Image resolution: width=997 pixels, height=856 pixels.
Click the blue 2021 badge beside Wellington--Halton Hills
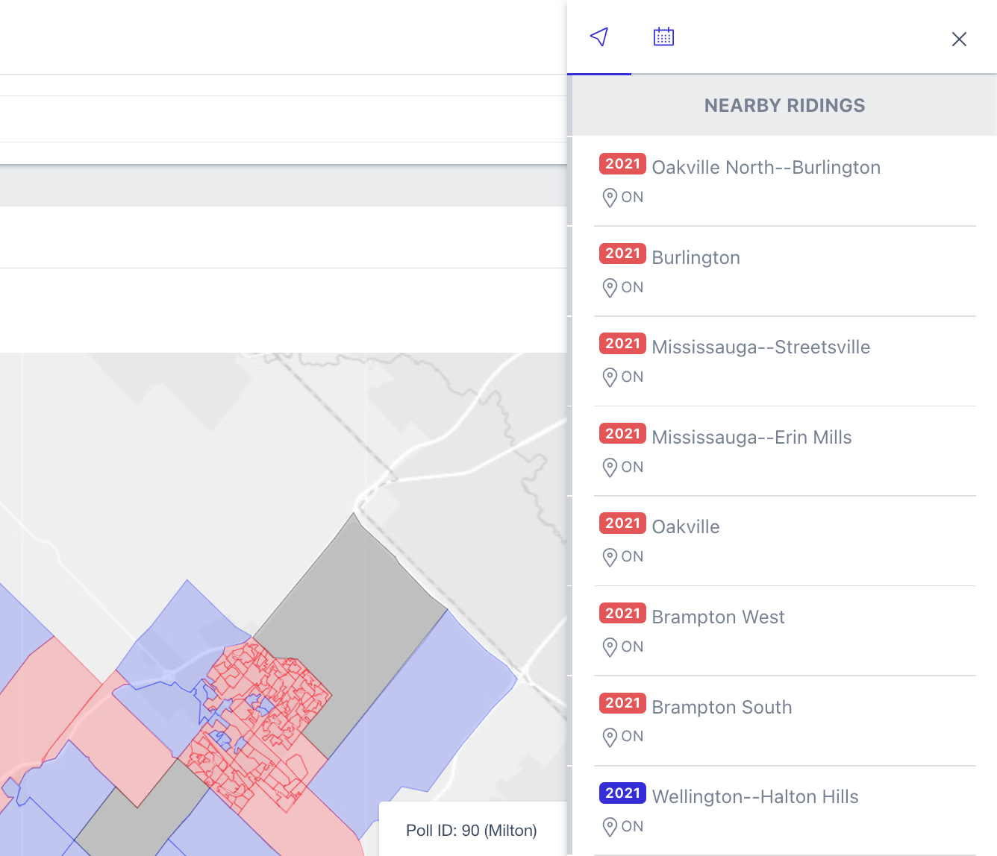click(622, 793)
